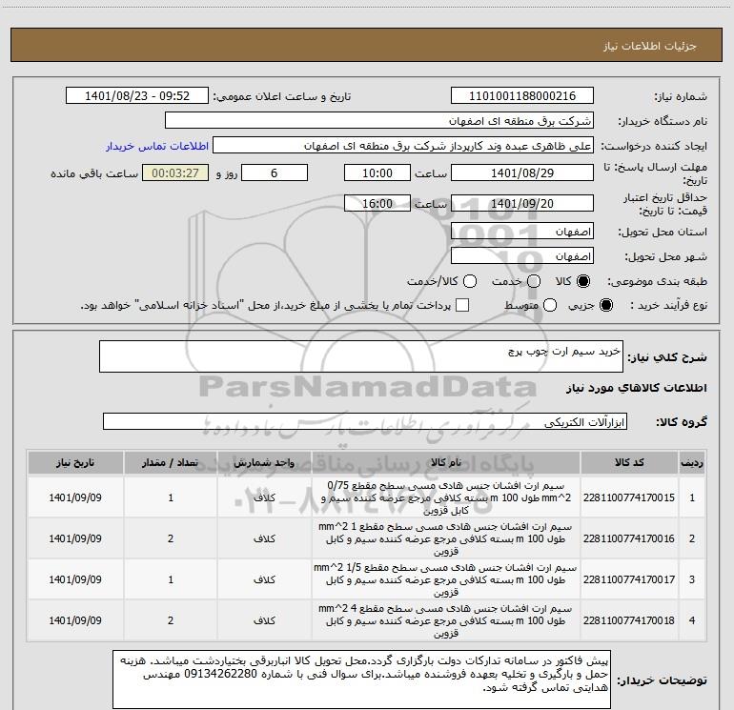Click the delivery province field اصفهان
The image size is (734, 710).
click(522, 232)
